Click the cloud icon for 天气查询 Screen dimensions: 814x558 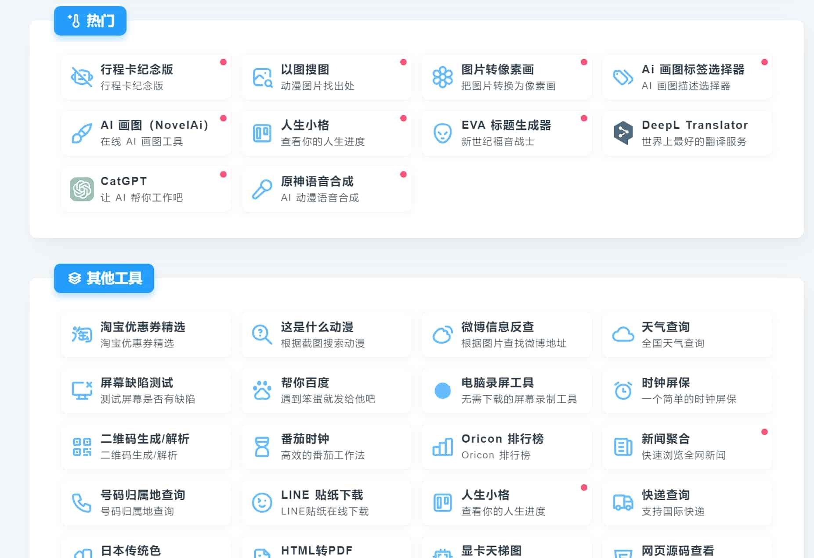623,334
